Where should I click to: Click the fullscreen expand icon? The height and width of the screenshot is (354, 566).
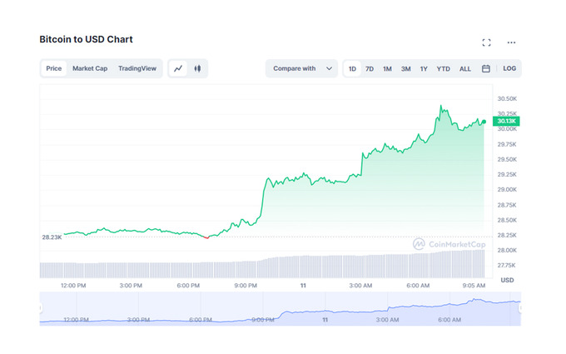(x=486, y=42)
